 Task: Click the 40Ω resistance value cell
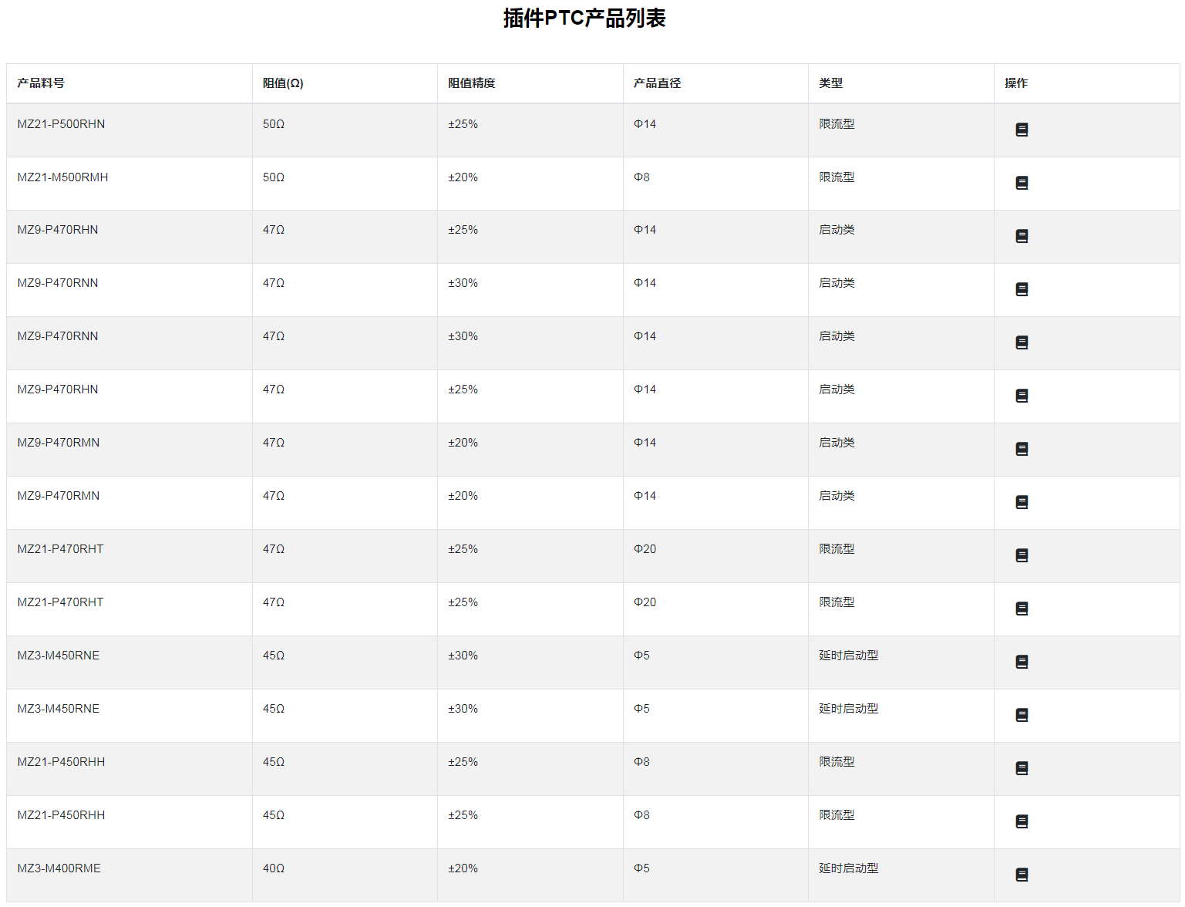[x=274, y=868]
